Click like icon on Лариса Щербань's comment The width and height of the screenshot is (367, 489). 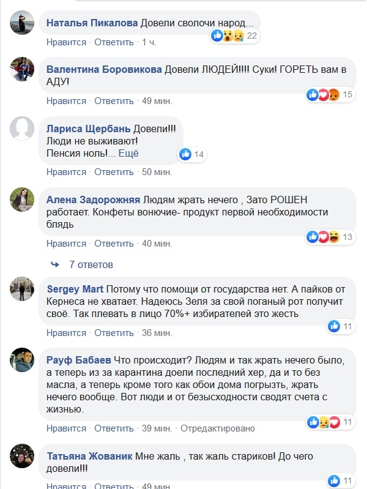[x=185, y=154]
